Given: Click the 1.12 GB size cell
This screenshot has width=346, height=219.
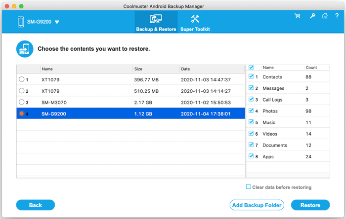Looking at the screenshot, I should tap(143, 114).
